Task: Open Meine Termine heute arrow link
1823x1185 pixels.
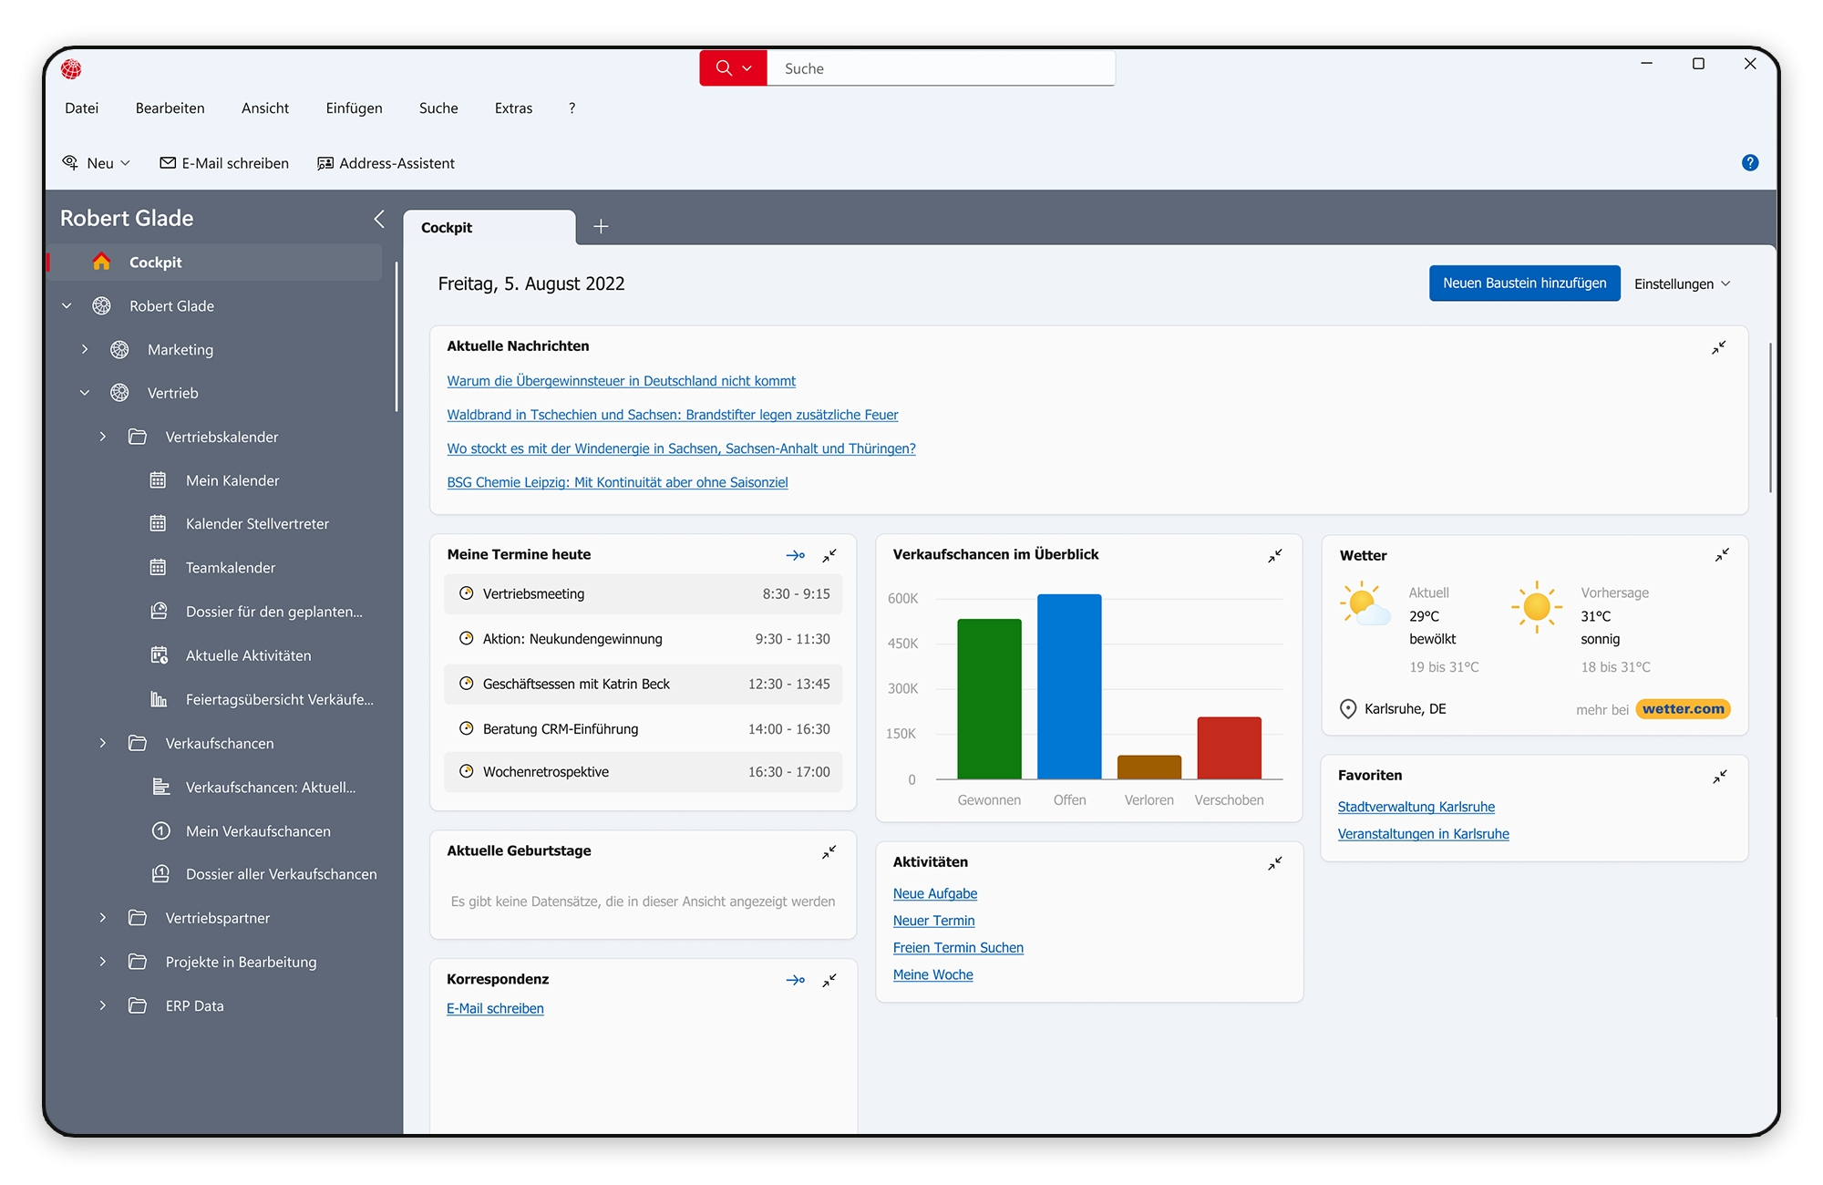Action: [x=795, y=555]
